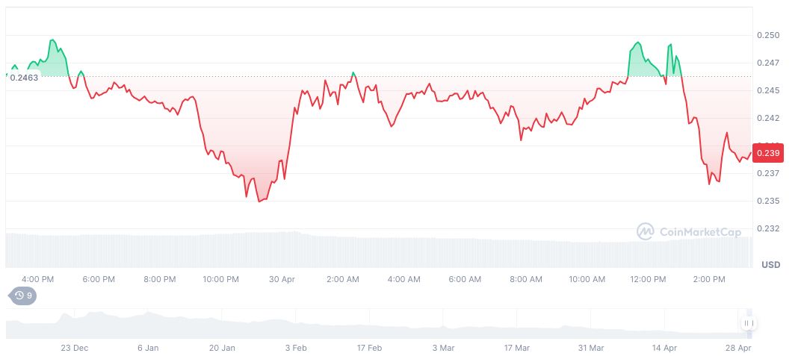Click the 10:00 PM time axis label
This screenshot has width=801, height=356.
[220, 279]
